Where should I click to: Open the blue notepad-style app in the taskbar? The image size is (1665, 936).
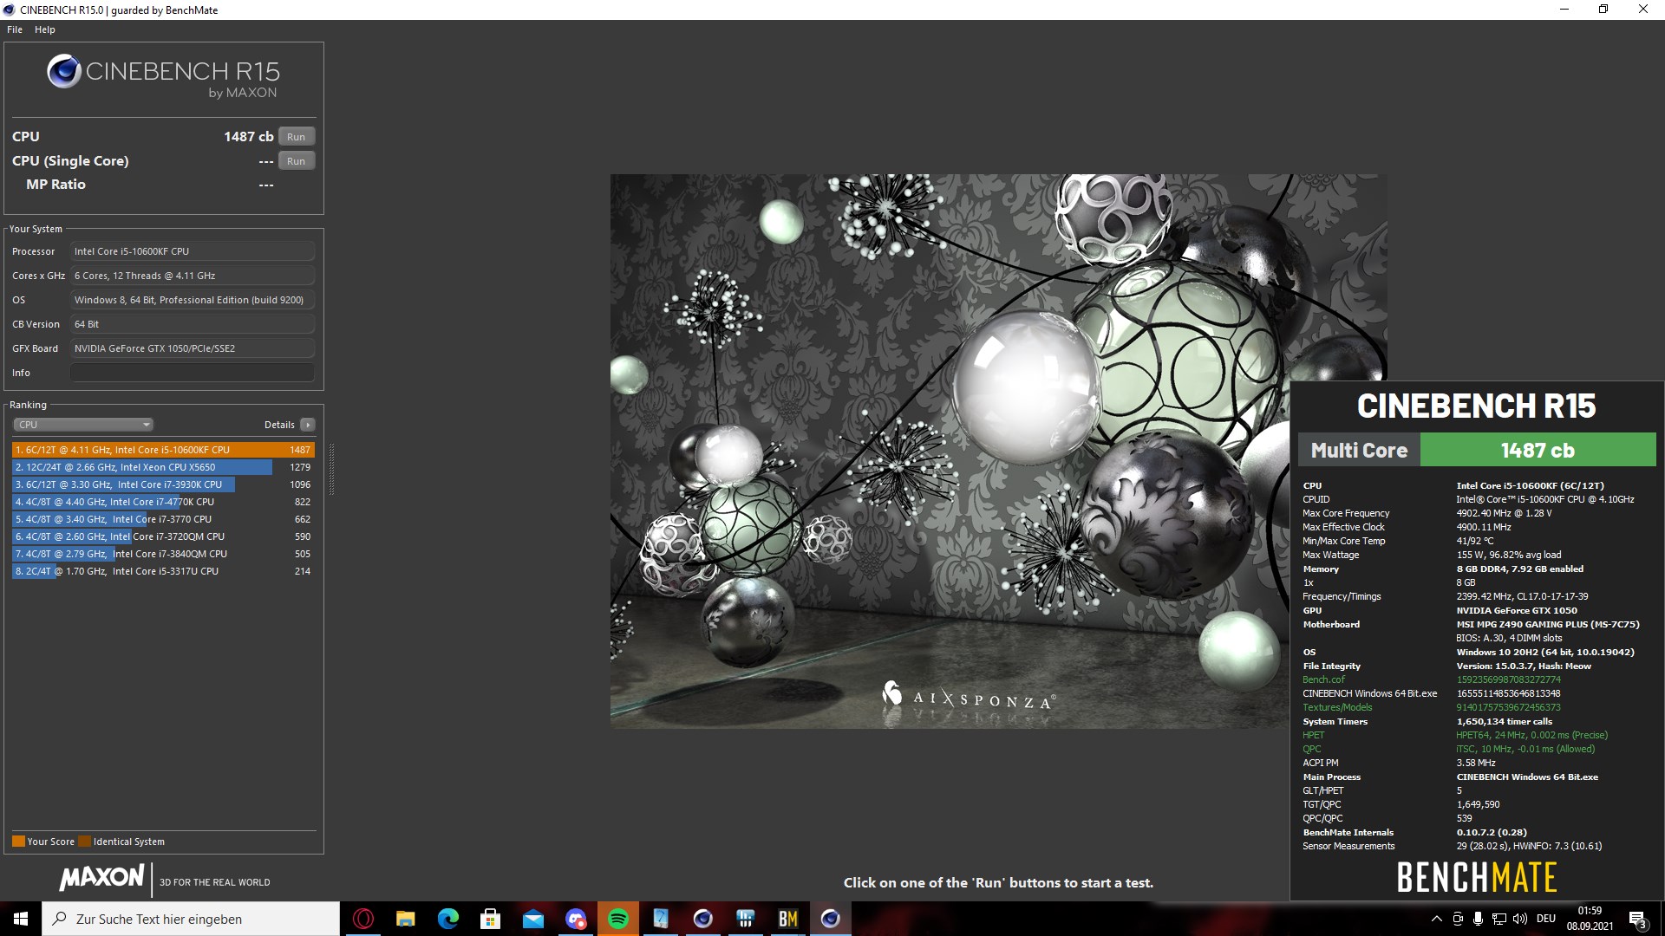pos(661,919)
